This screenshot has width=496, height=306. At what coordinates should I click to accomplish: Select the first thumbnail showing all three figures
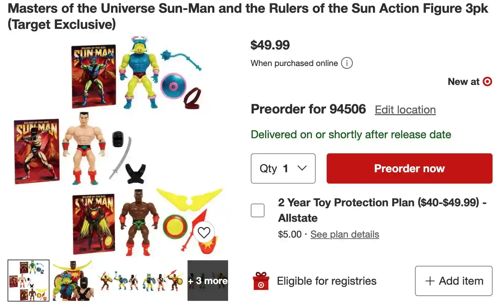tap(29, 281)
